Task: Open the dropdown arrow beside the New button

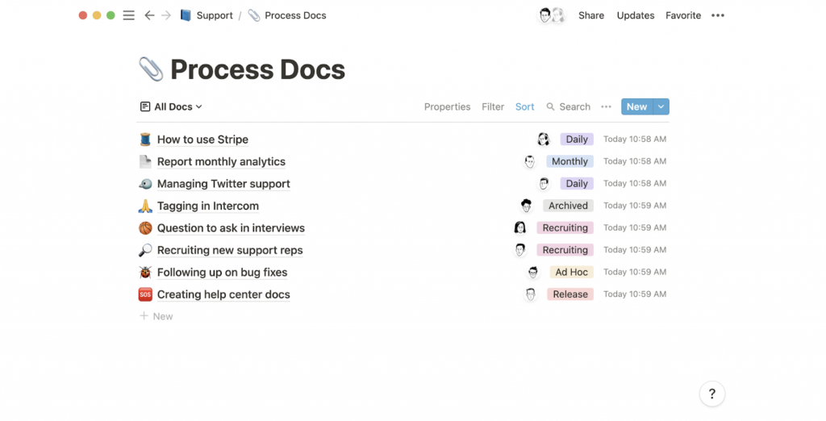Action: 661,106
